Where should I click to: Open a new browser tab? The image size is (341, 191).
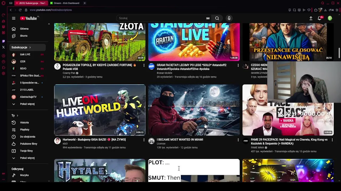[84, 3]
